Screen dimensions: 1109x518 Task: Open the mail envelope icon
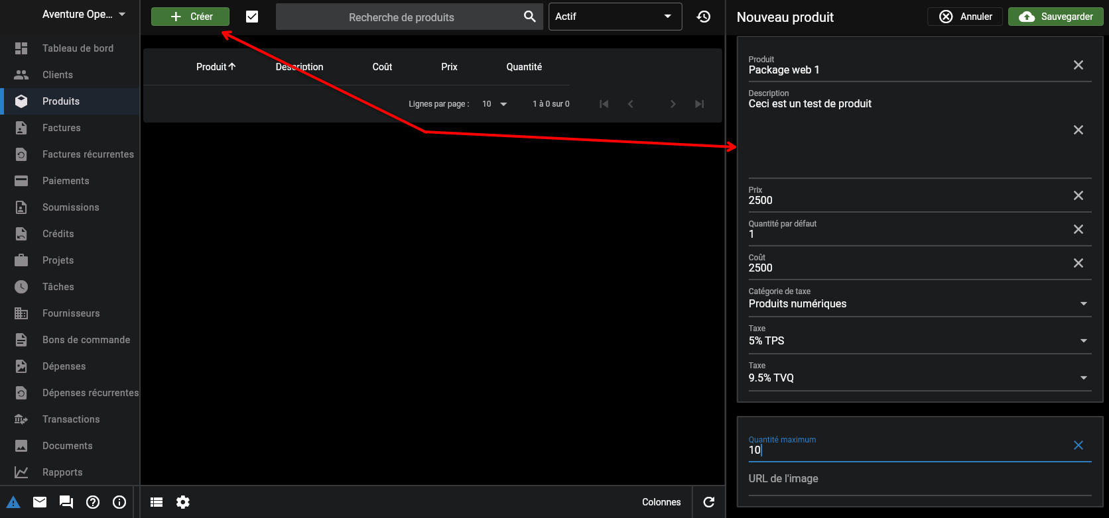(40, 502)
